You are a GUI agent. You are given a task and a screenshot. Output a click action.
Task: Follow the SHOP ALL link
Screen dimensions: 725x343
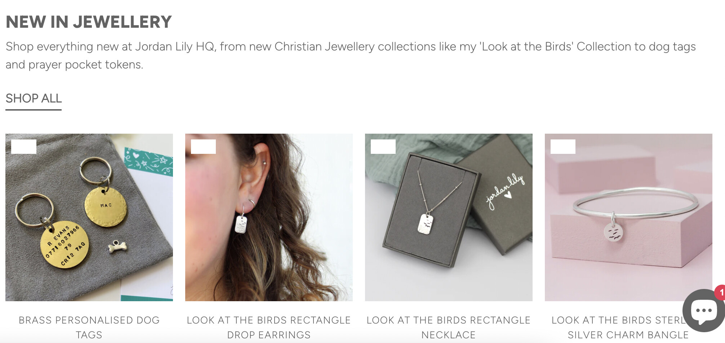point(34,98)
